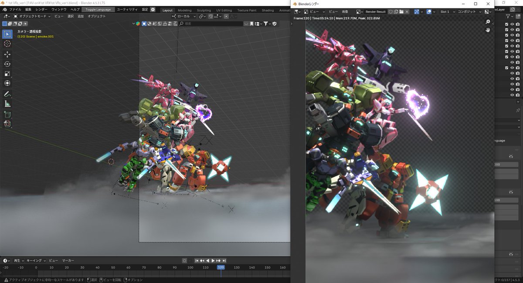Toggle fake user shield for Render Result
The width and height of the screenshot is (523, 283).
tap(390, 12)
